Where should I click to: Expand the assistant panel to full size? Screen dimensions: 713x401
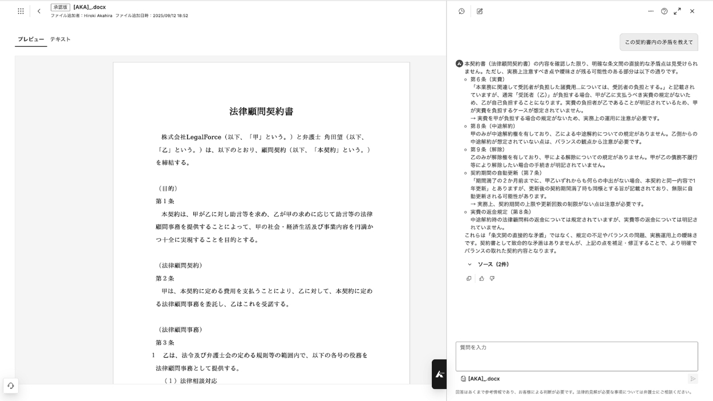677,11
